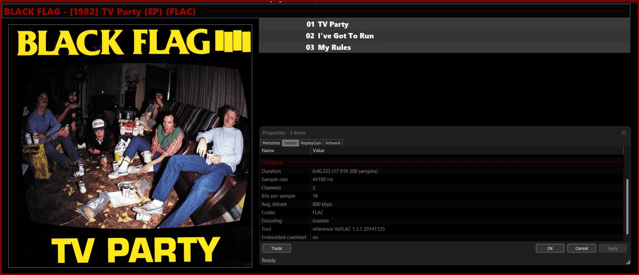Switch to the Metadata tab
Viewport: 639px width, 275px height.
(271, 143)
